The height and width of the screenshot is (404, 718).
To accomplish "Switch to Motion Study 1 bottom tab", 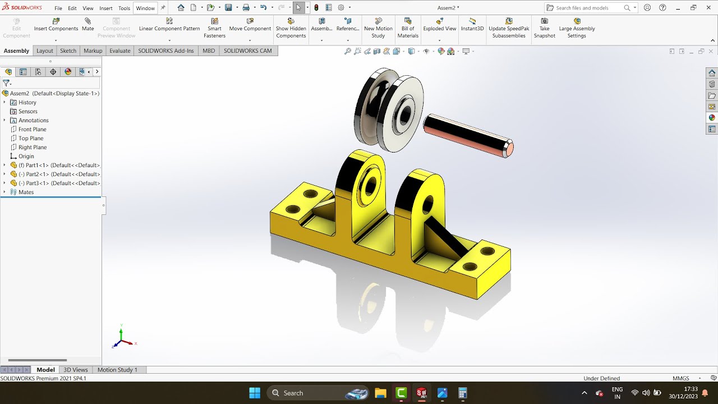I will (117, 370).
